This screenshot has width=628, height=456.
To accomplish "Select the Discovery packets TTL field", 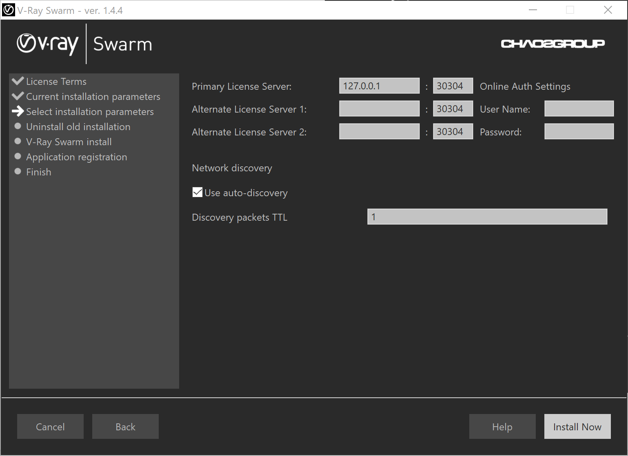I will (487, 217).
